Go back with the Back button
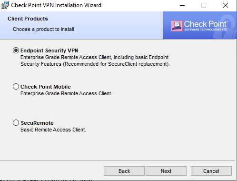Viewport: 237px width, 181px height. [124, 171]
